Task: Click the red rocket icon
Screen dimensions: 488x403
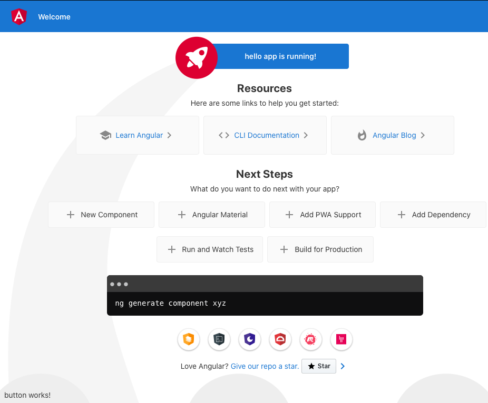Action: 197,58
